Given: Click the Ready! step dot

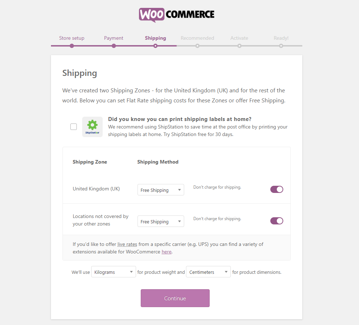Looking at the screenshot, I should pyautogui.click(x=281, y=46).
